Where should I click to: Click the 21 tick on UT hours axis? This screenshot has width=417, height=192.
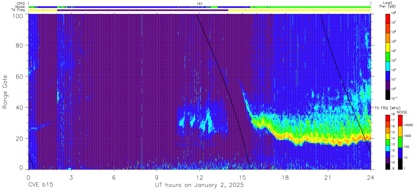(x=328, y=177)
